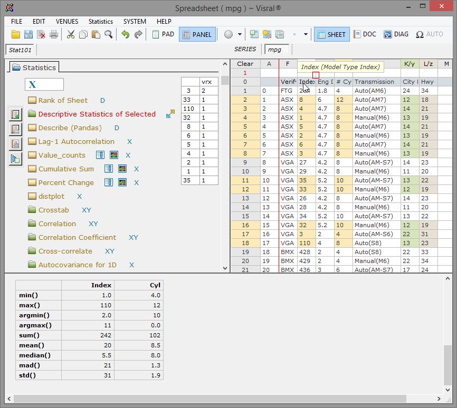
Task: Toggle the PANEL view button
Action: coord(197,35)
